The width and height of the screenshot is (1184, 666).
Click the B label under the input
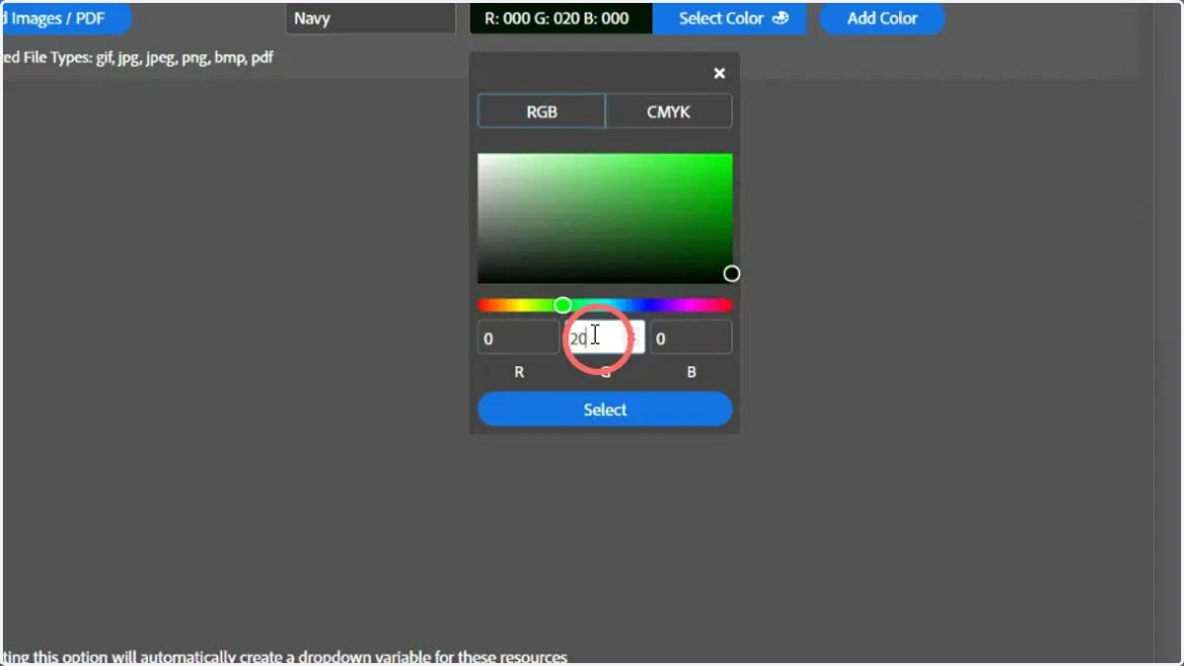click(x=691, y=372)
